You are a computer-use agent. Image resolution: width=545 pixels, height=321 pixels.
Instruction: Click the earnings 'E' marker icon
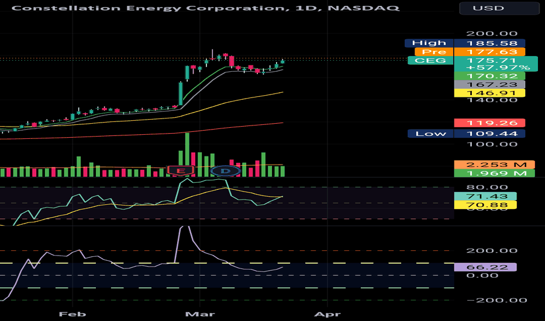point(180,170)
